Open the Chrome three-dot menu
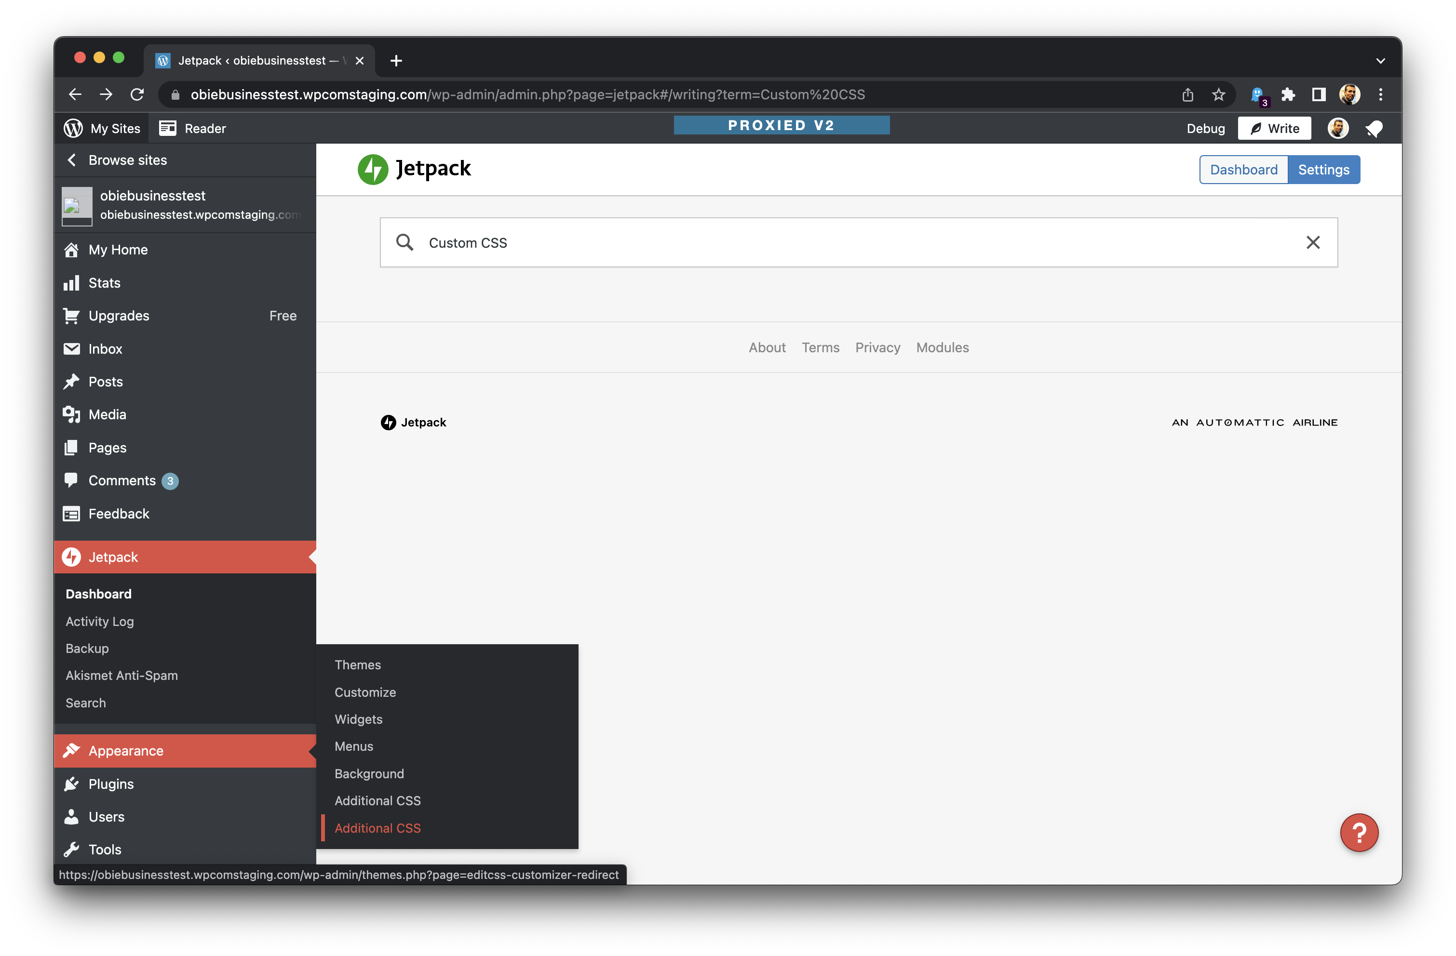 click(x=1380, y=95)
